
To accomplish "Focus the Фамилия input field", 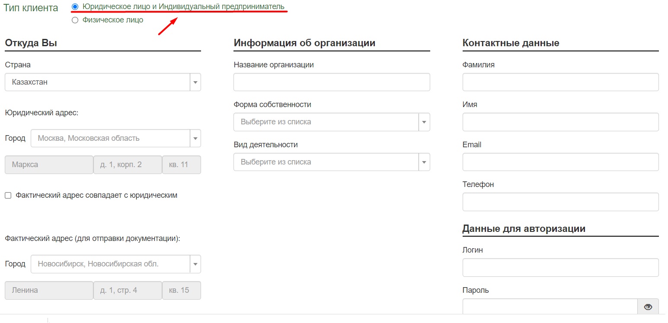I will (560, 82).
